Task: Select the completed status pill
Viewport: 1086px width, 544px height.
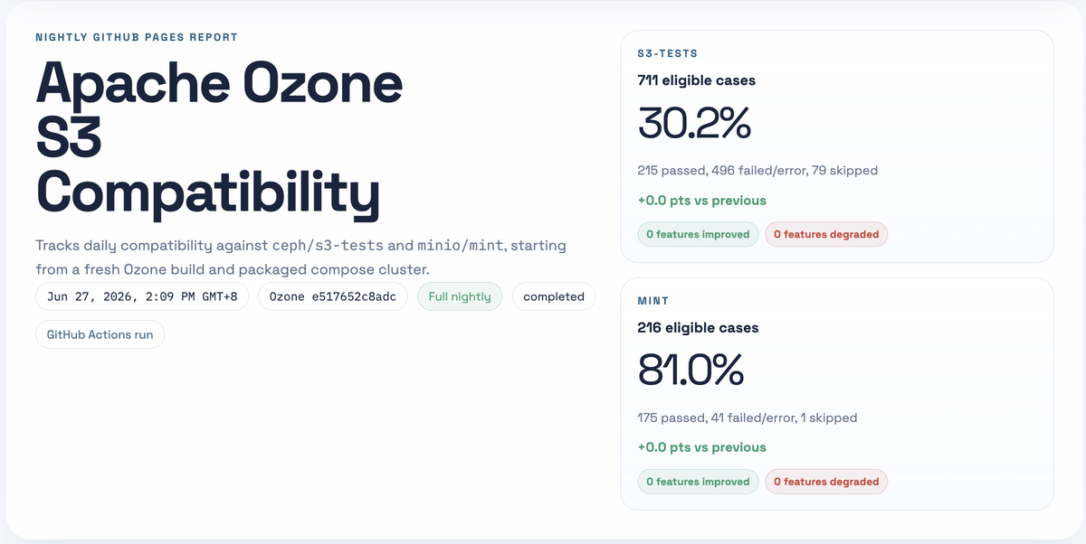Action: coord(554,296)
